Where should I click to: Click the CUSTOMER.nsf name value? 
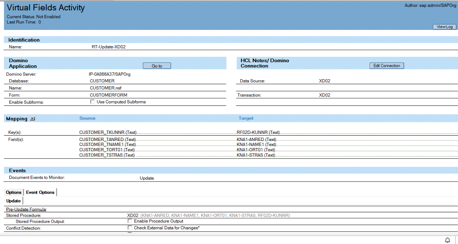105,88
